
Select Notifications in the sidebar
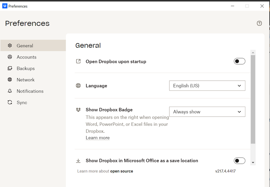point(30,91)
